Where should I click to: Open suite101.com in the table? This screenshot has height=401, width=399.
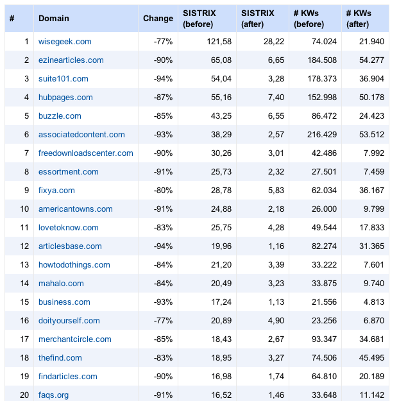[x=63, y=79]
